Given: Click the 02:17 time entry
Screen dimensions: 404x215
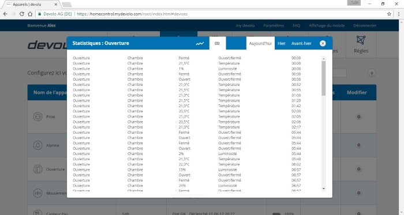Looking at the screenshot, I should [x=296, y=127].
